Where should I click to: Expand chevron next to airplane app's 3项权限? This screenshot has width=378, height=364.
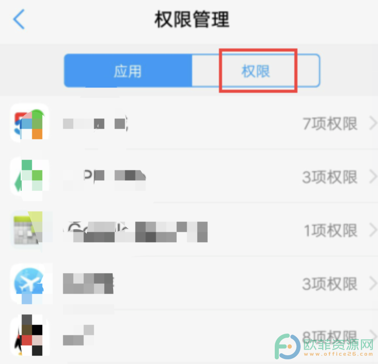click(x=373, y=284)
